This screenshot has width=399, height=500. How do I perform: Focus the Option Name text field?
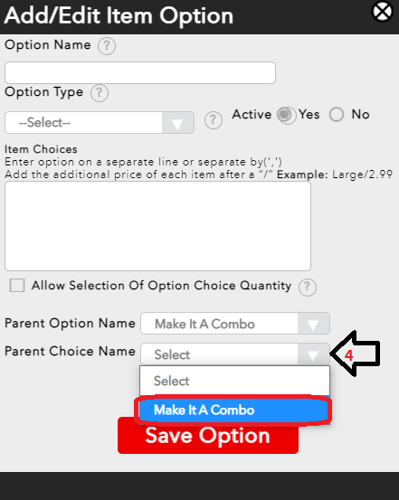coord(140,72)
